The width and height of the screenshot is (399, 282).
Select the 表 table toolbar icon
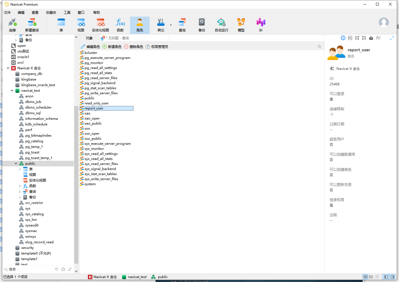(x=61, y=25)
